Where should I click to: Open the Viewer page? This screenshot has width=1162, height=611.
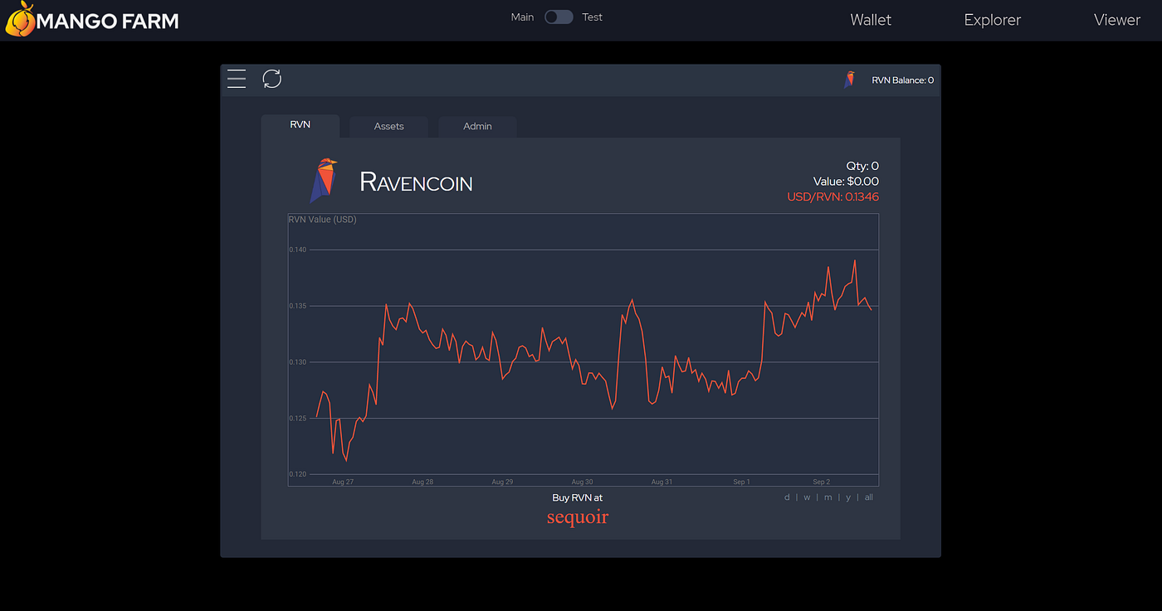pyautogui.click(x=1117, y=20)
